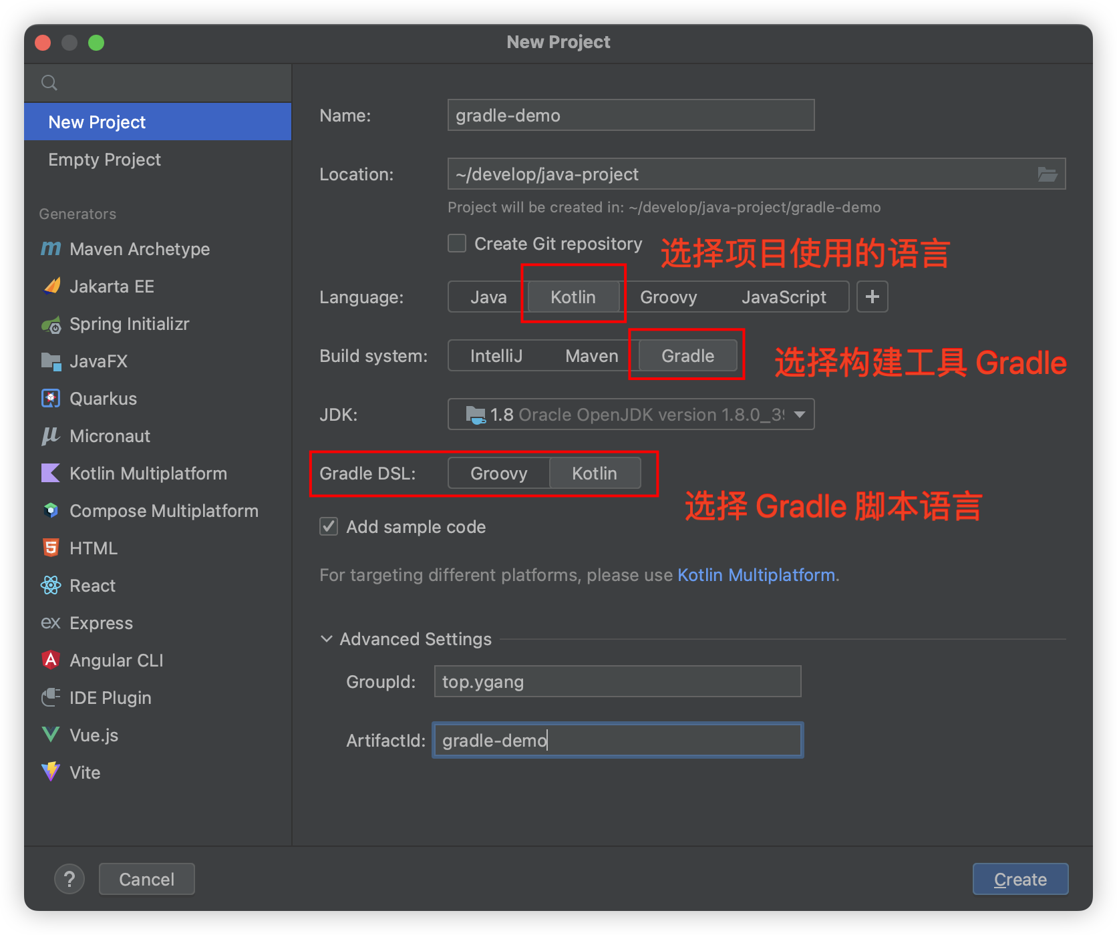
Task: Choose Java as the project language
Action: click(488, 297)
